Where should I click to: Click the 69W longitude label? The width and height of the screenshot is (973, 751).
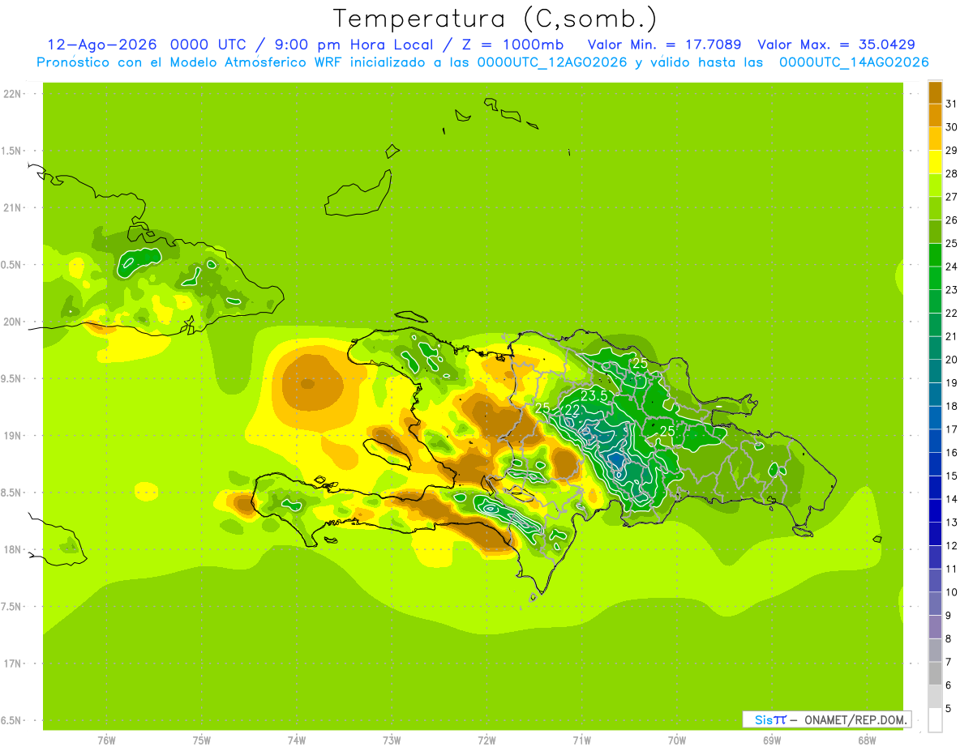point(772,740)
